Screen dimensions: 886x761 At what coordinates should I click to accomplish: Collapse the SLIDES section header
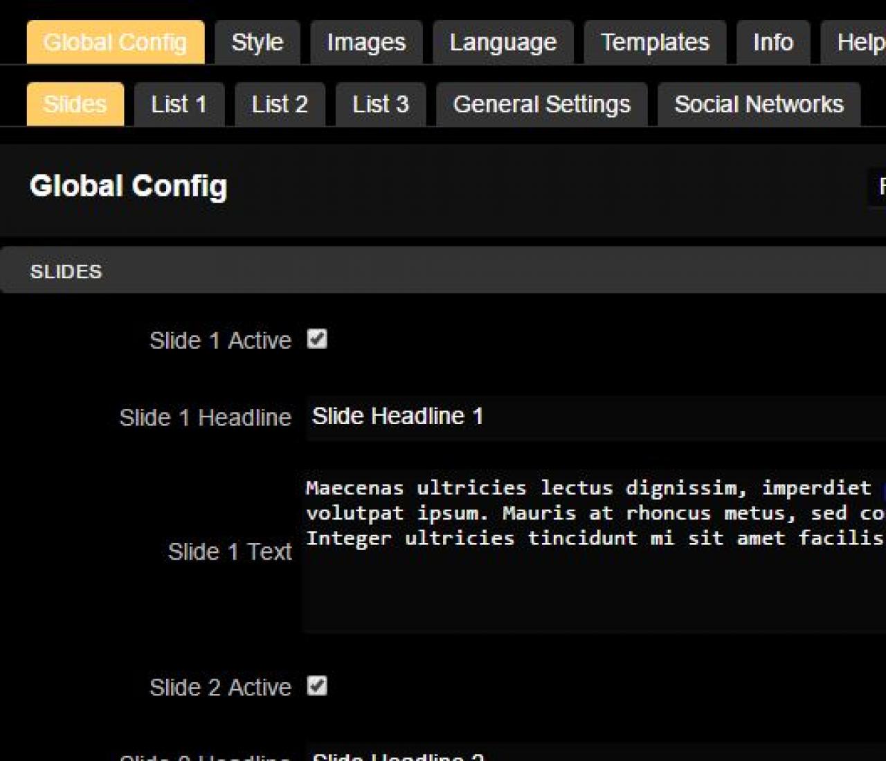[x=443, y=271]
